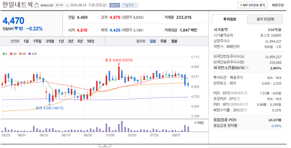The image size is (291, 148).
Task: Click the 저가 value 4,425
Action: [115, 30]
